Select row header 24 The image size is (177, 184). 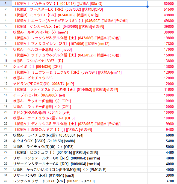(5, 135)
